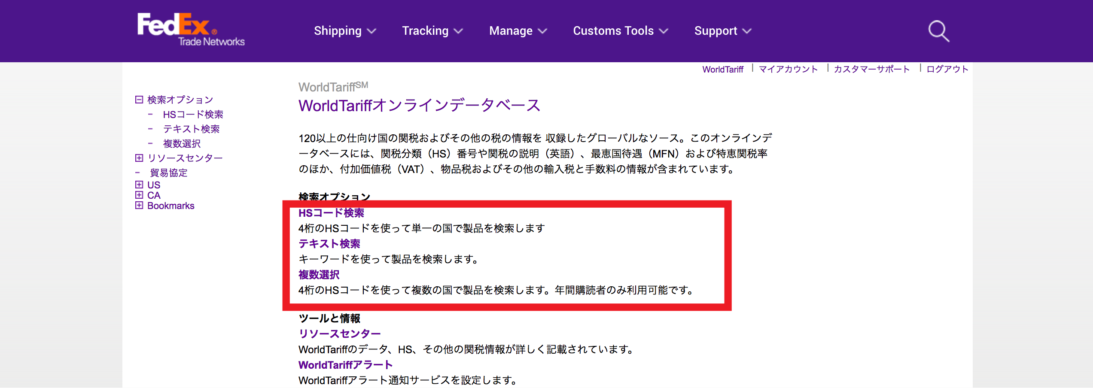Click the Bookmarks sidebar label
Screen dimensions: 1093x388
[171, 206]
